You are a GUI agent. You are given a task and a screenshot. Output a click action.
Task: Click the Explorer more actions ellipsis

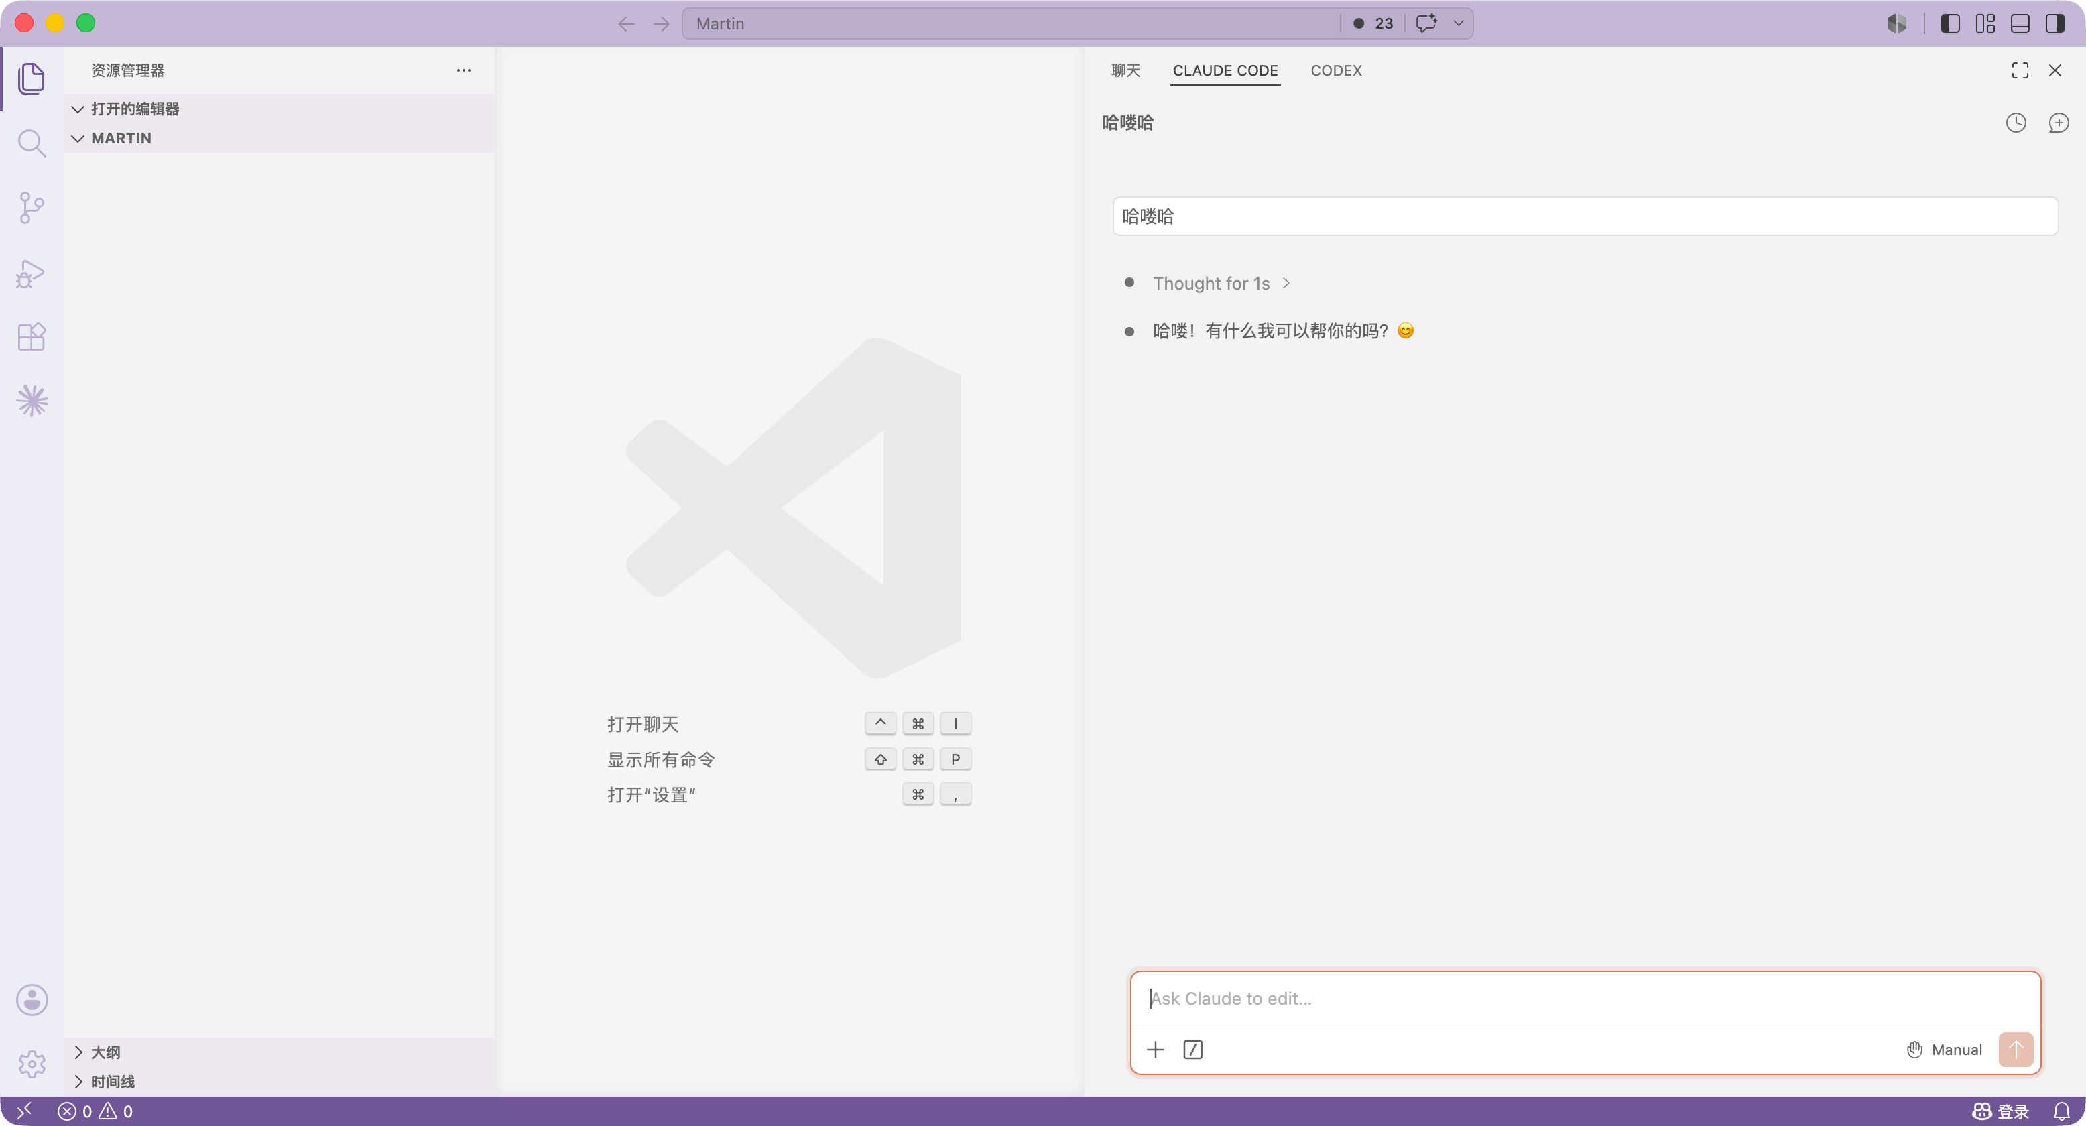coord(463,70)
